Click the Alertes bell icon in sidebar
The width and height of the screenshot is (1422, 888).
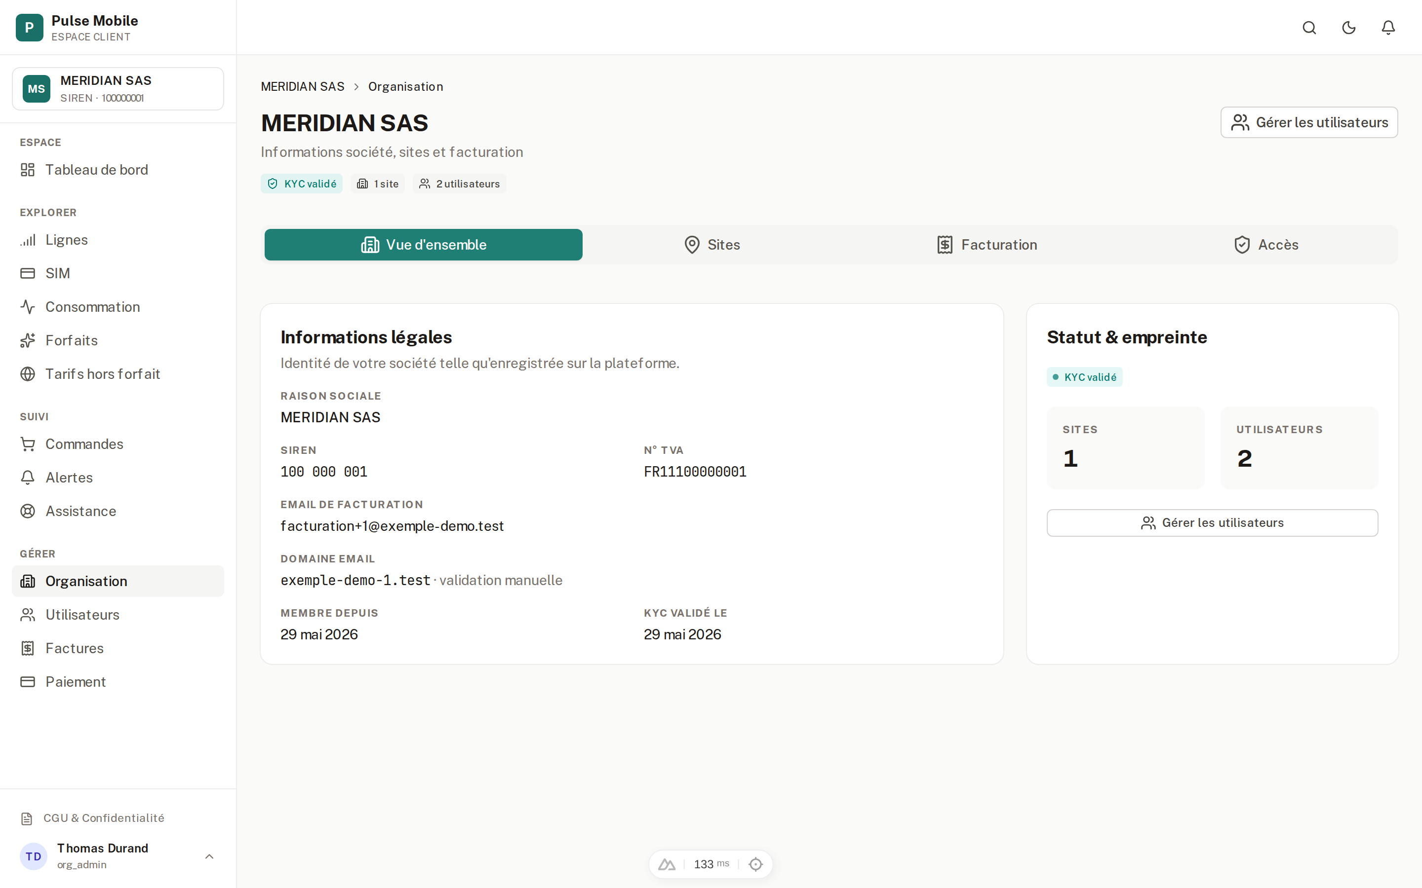point(28,478)
